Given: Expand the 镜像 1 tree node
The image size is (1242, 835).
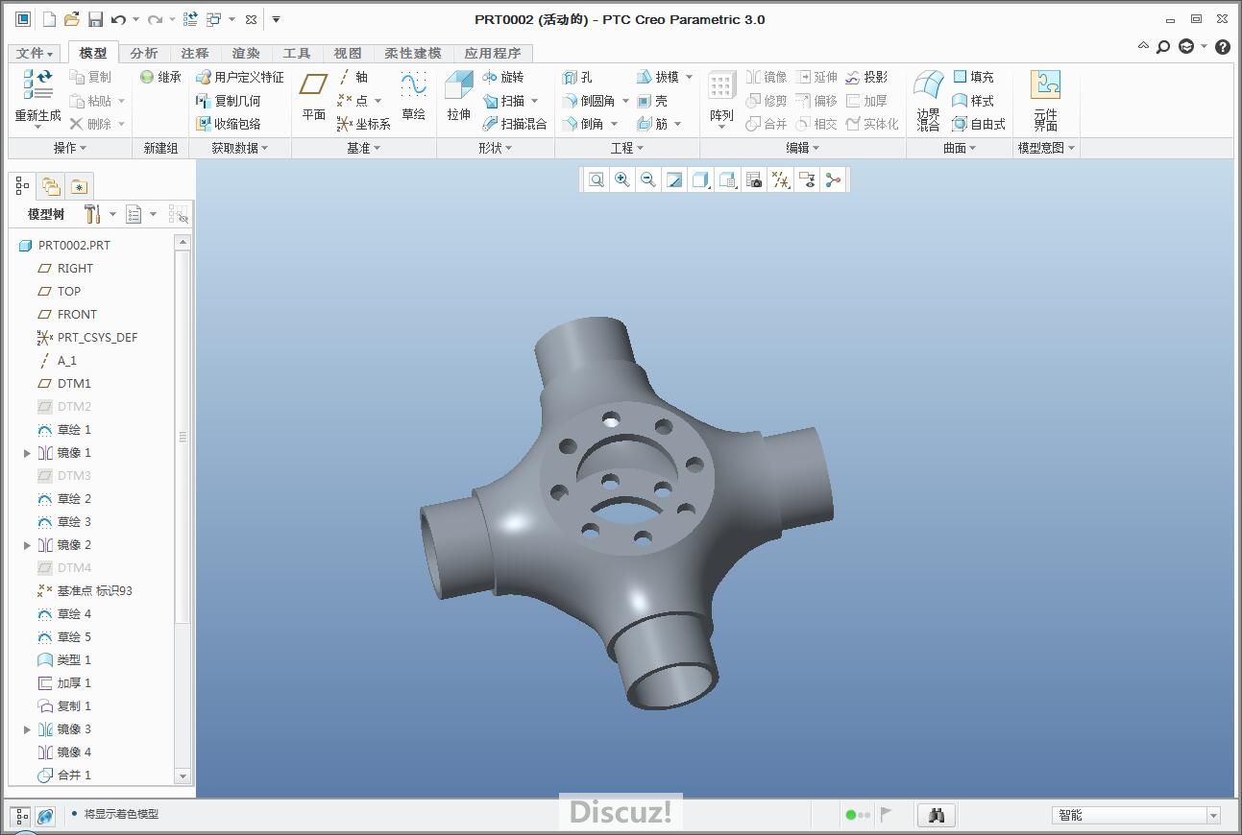Looking at the screenshot, I should click(27, 453).
